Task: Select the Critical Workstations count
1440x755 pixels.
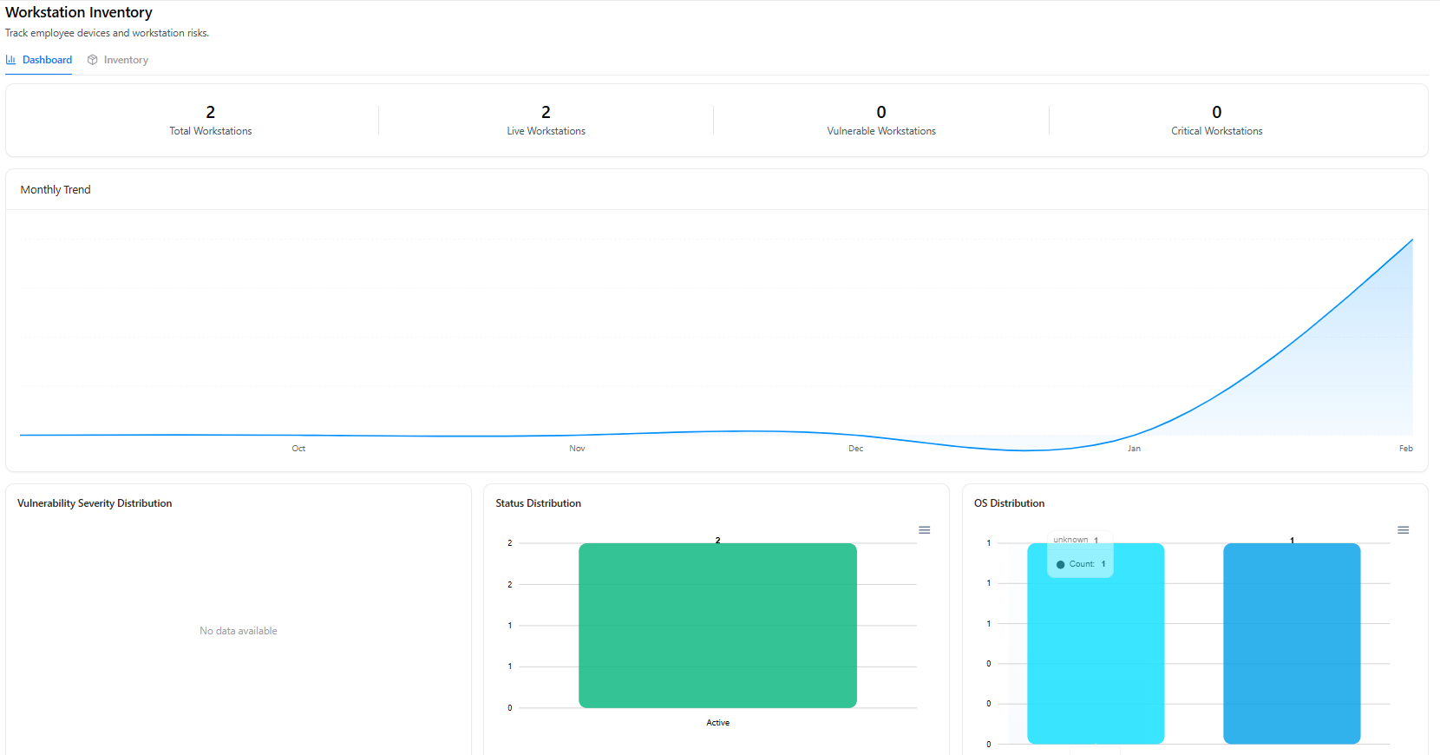Action: click(x=1216, y=112)
